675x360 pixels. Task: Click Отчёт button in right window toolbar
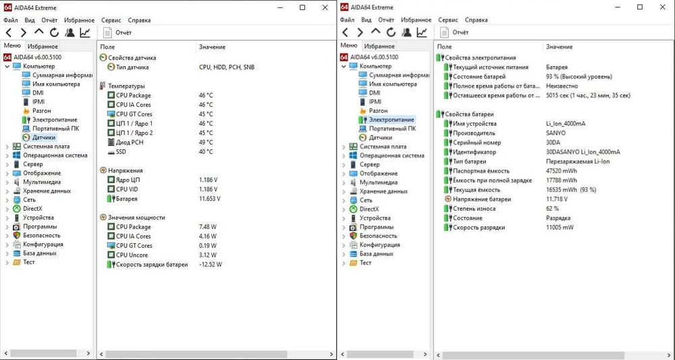[454, 32]
